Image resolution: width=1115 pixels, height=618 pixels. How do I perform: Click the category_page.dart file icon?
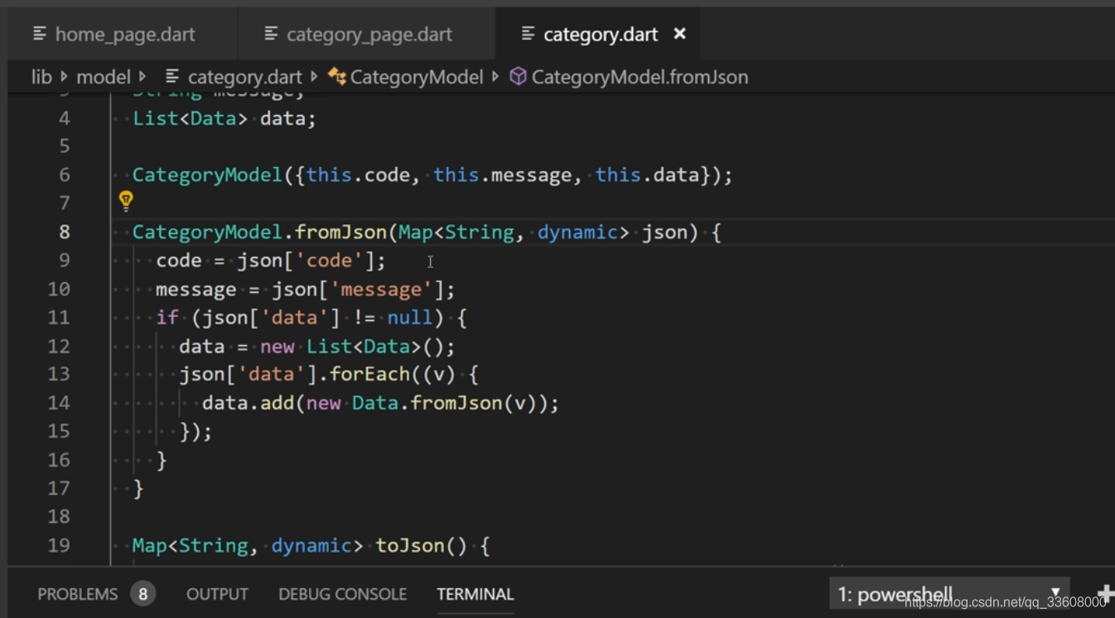click(x=271, y=33)
